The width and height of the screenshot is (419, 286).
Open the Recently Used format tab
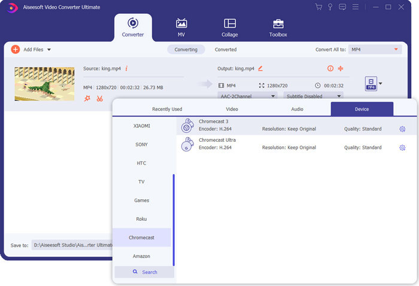[167, 109]
